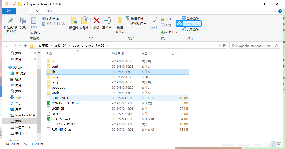Pin the folder to Quick access
The image size is (285, 149).
coord(11,25)
